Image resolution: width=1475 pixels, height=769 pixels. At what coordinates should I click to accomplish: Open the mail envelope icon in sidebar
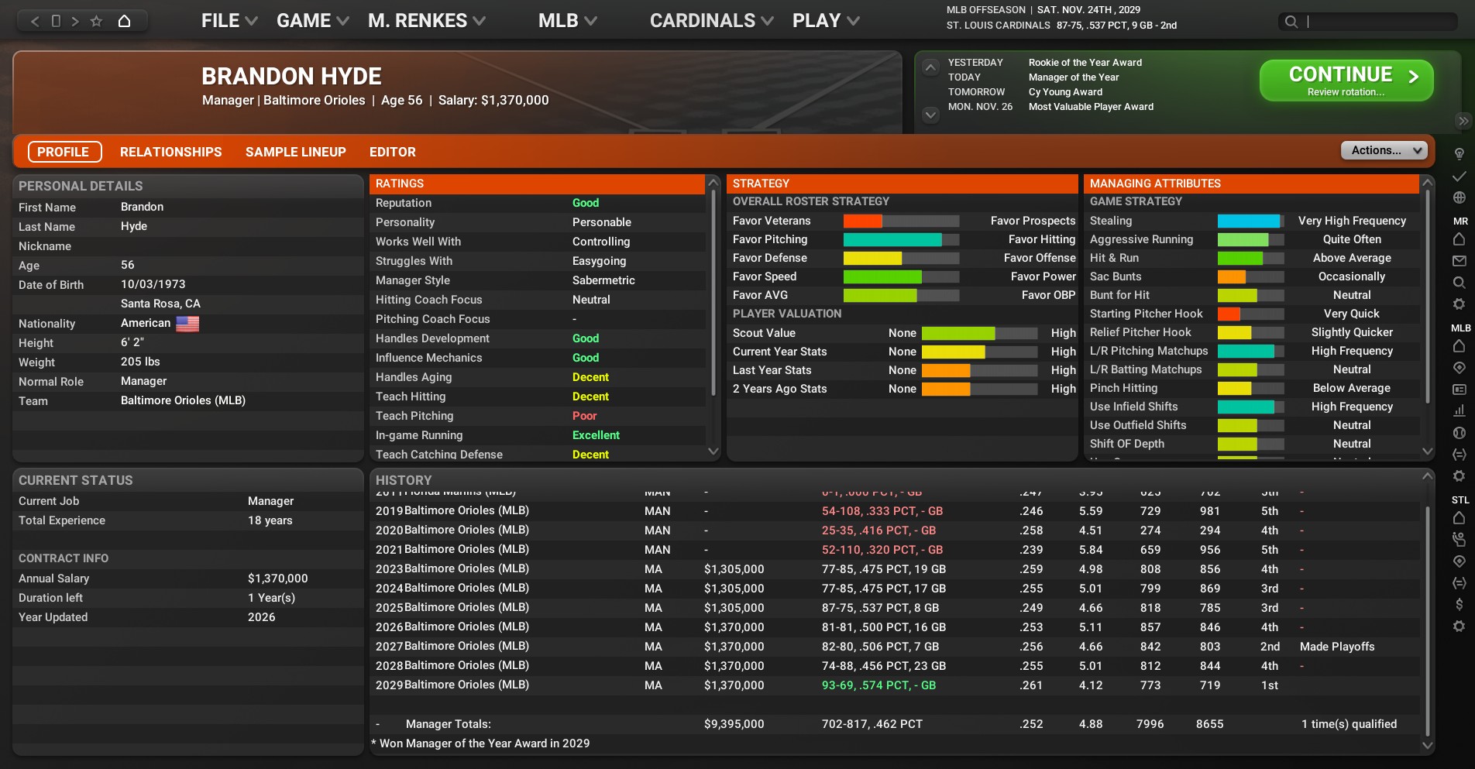coord(1459,261)
